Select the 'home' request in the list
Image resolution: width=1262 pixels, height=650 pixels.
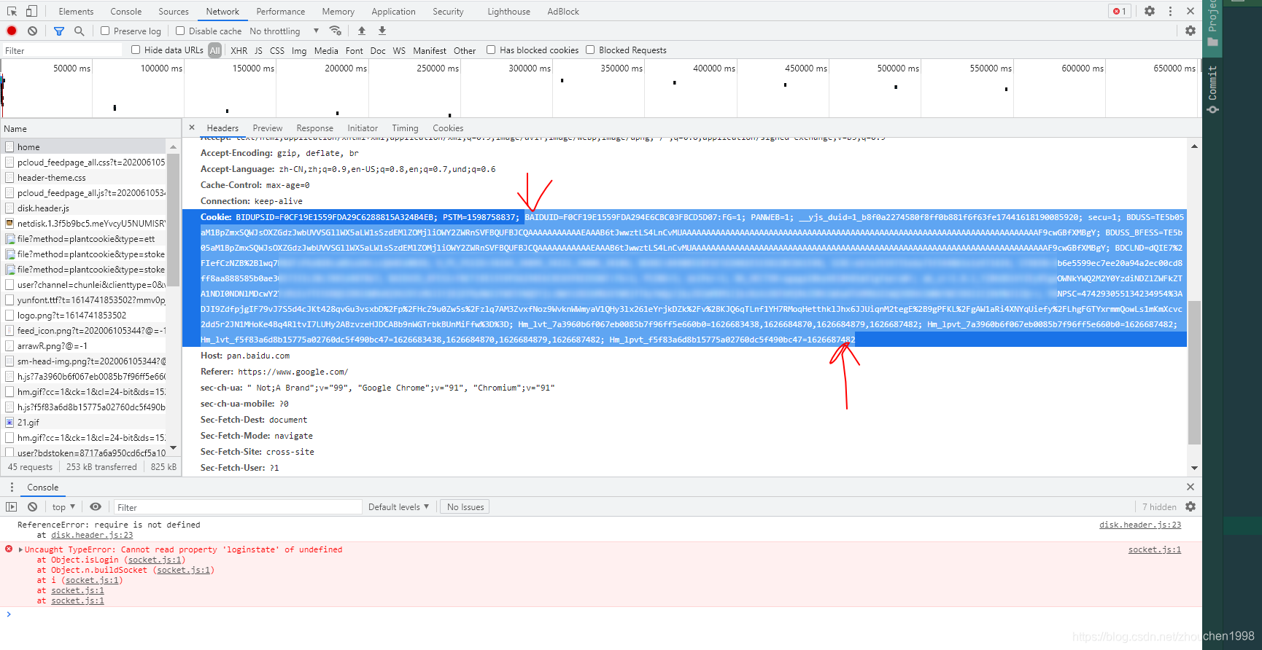point(83,146)
